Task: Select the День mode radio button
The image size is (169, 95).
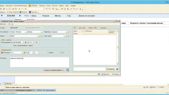Action: (31, 16)
